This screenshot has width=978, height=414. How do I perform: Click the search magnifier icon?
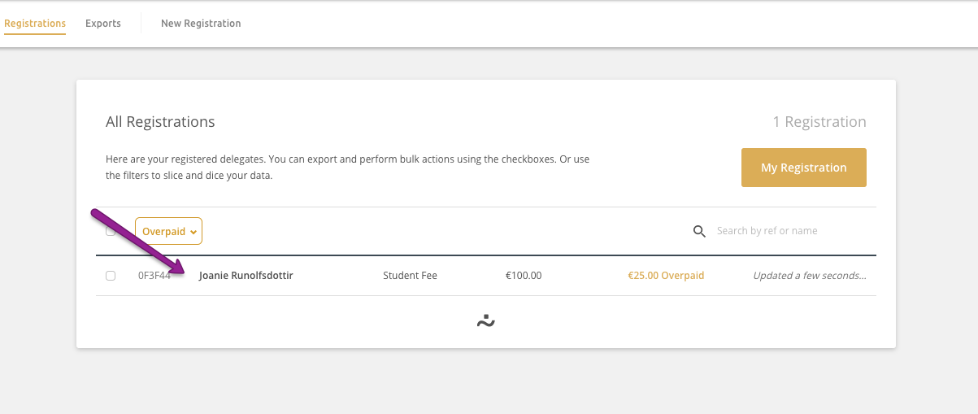pyautogui.click(x=699, y=232)
